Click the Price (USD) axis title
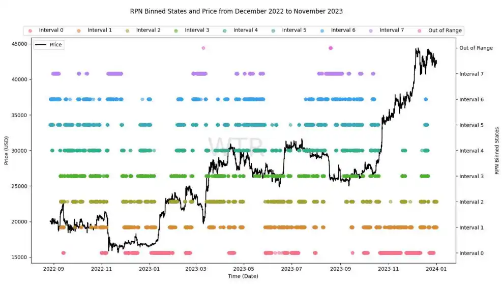The height and width of the screenshot is (284, 502). pos(5,151)
